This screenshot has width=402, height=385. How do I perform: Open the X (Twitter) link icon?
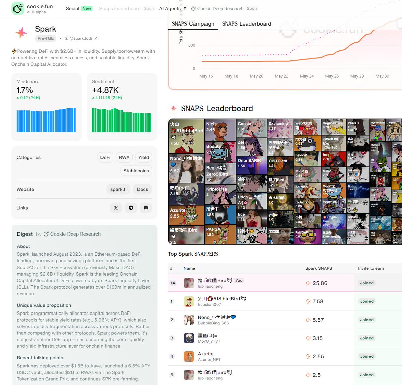(x=116, y=208)
